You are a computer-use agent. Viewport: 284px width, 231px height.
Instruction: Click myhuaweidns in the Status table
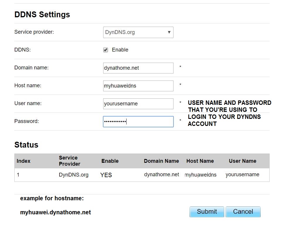(x=200, y=175)
